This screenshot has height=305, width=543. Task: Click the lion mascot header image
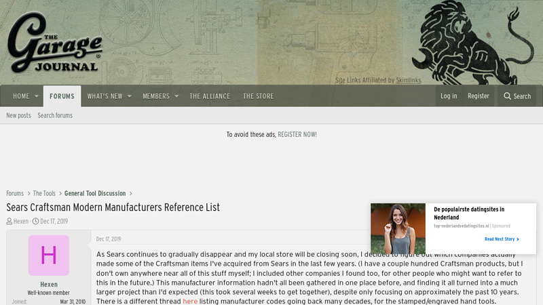pyautogui.click(x=472, y=43)
